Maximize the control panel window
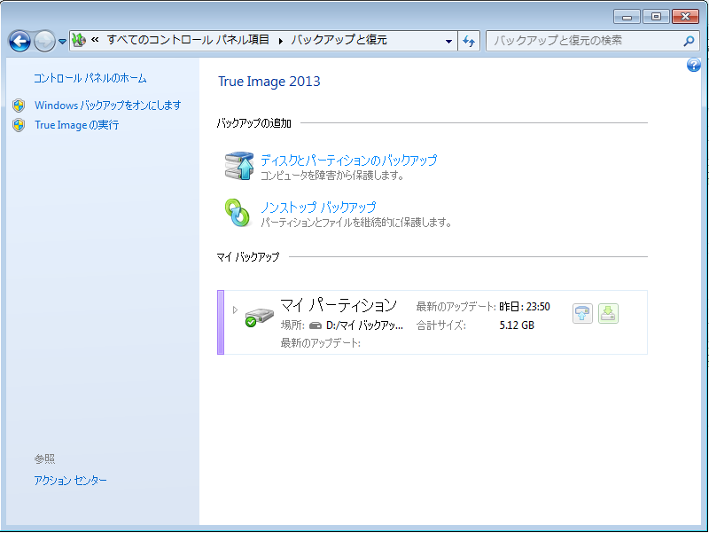The image size is (709, 533). [x=656, y=17]
